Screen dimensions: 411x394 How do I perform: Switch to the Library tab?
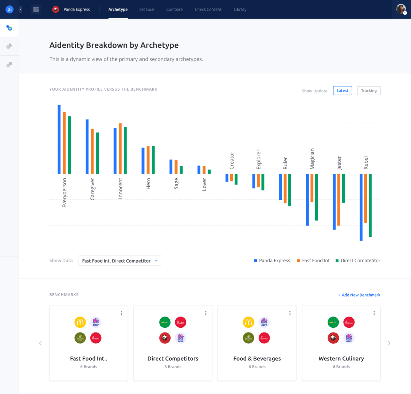click(240, 9)
